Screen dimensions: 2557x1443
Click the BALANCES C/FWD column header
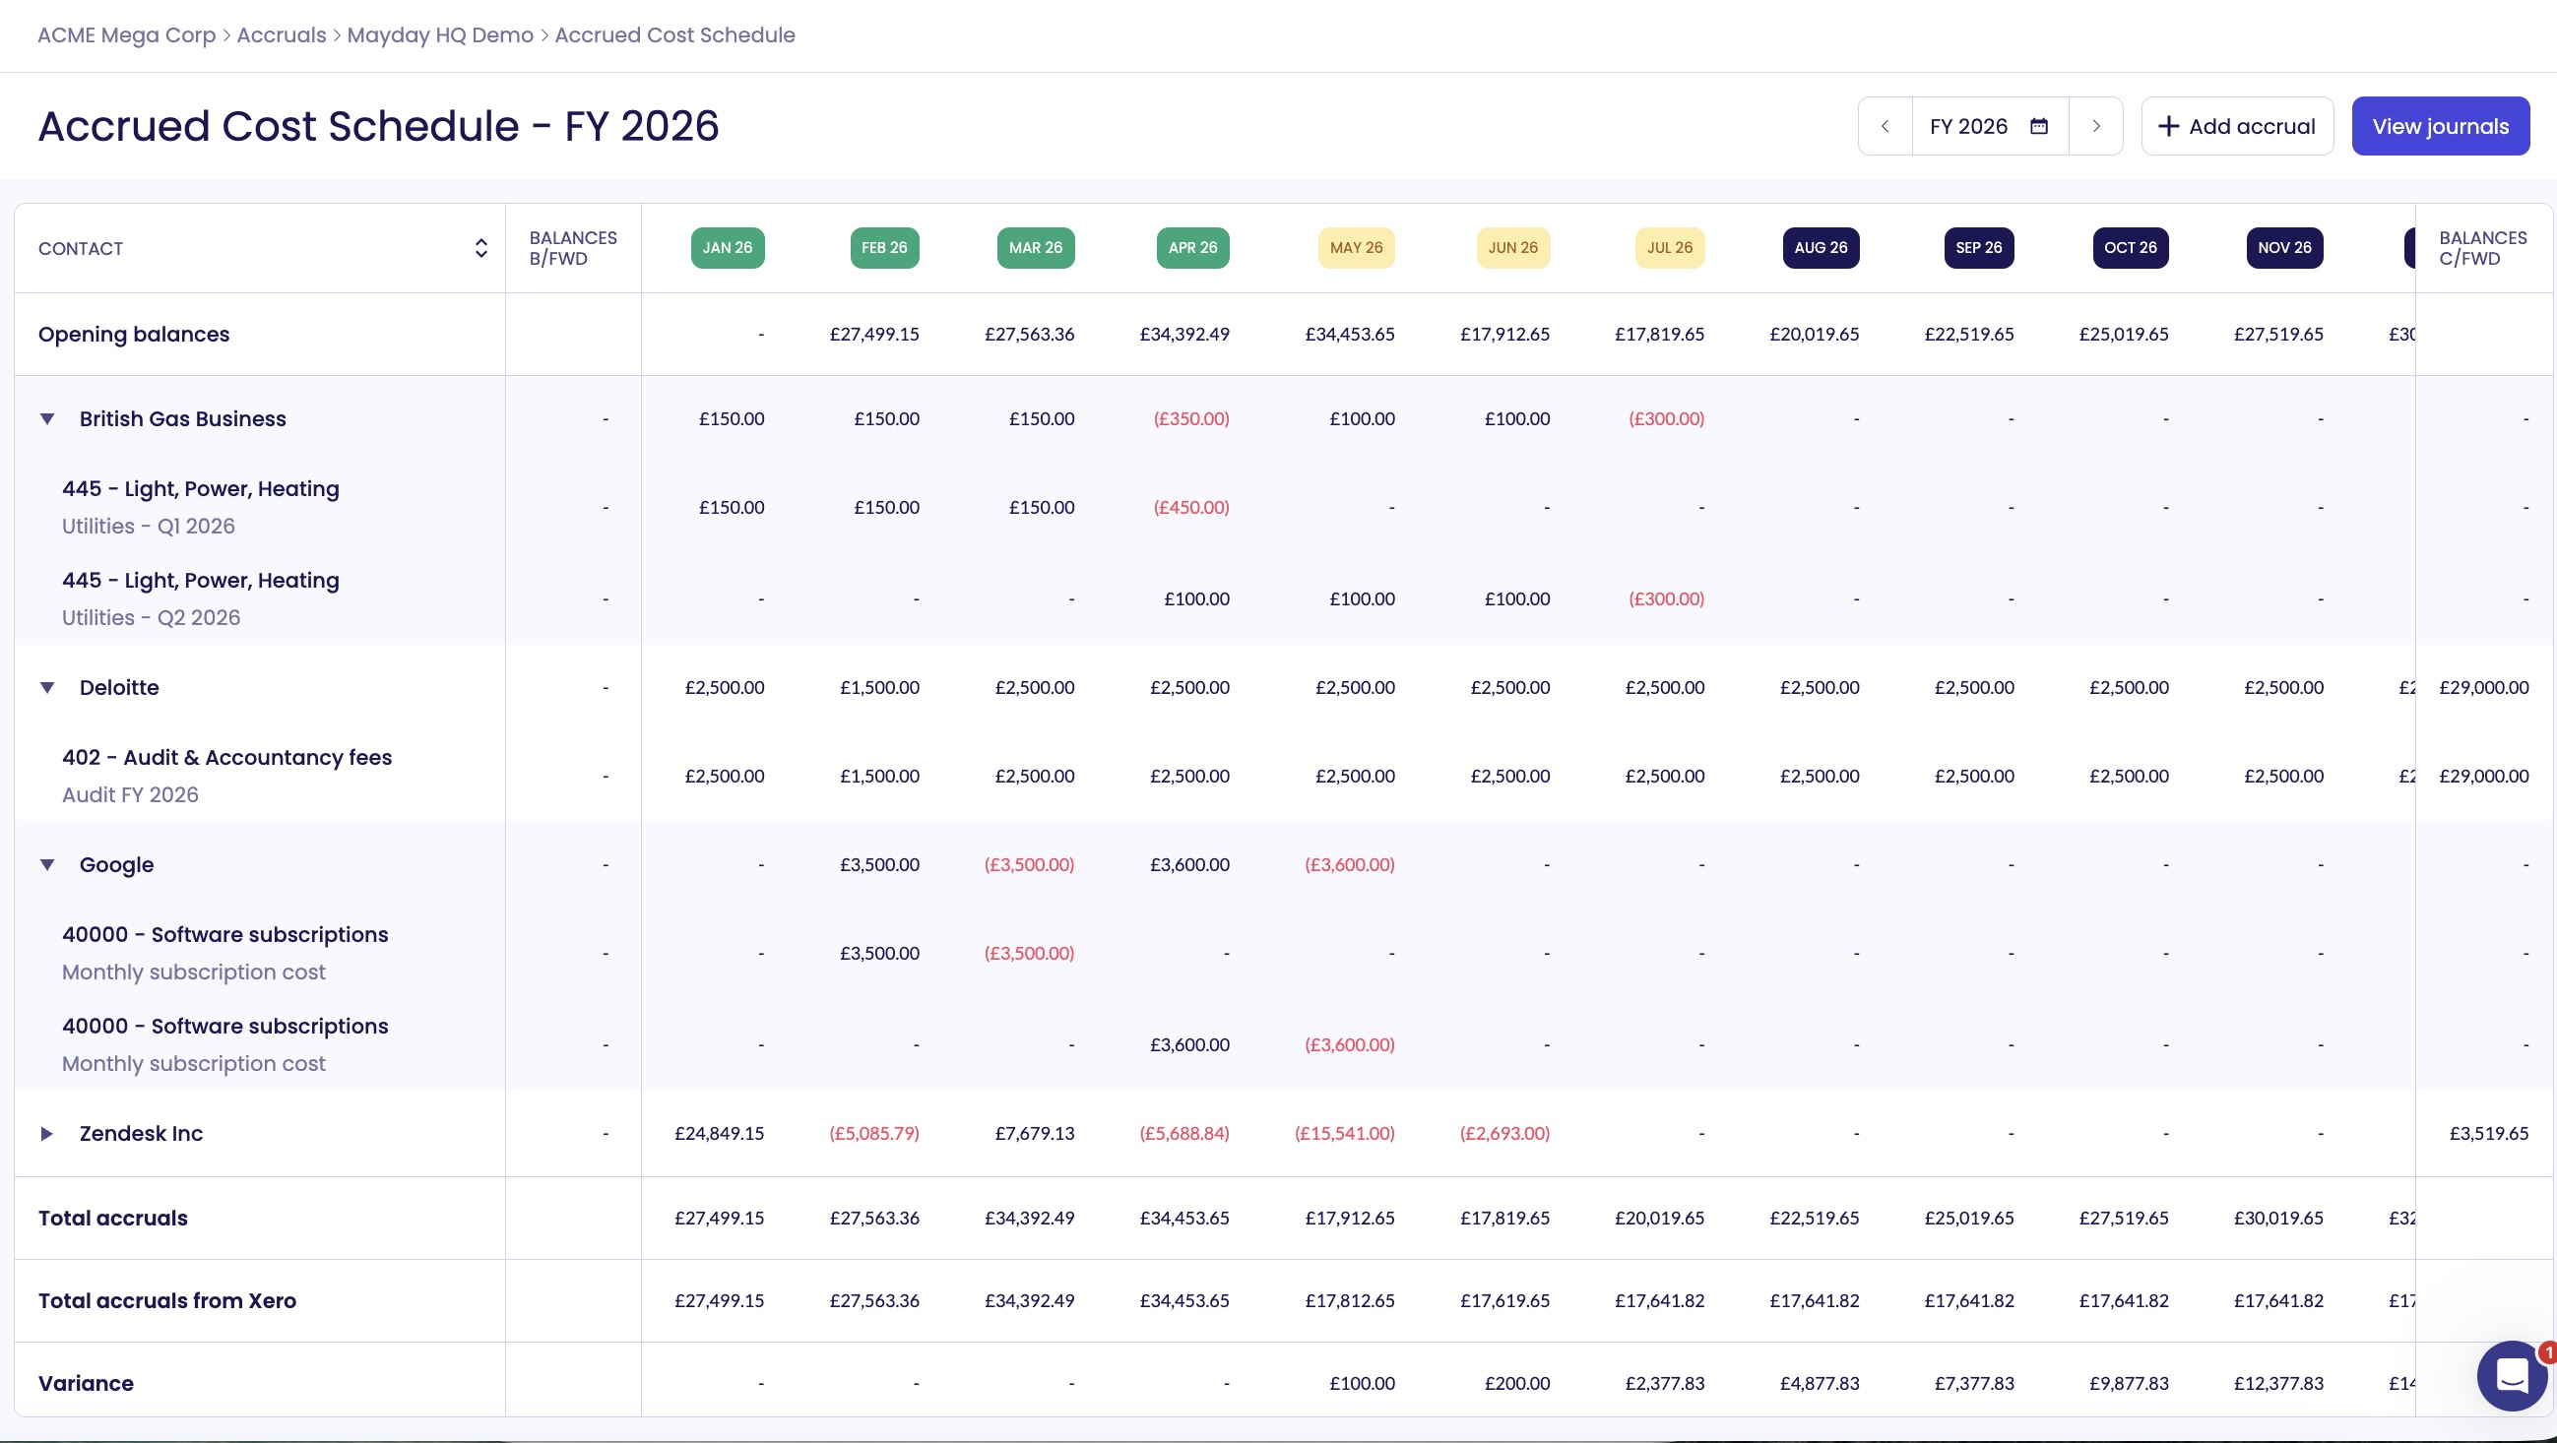tap(2482, 248)
